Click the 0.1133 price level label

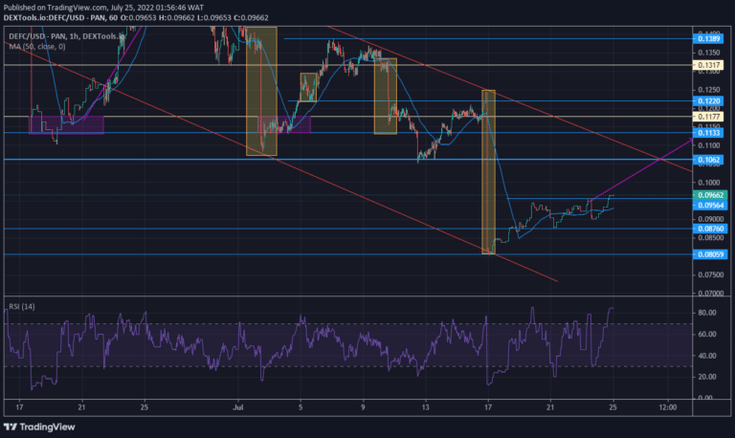pos(708,133)
